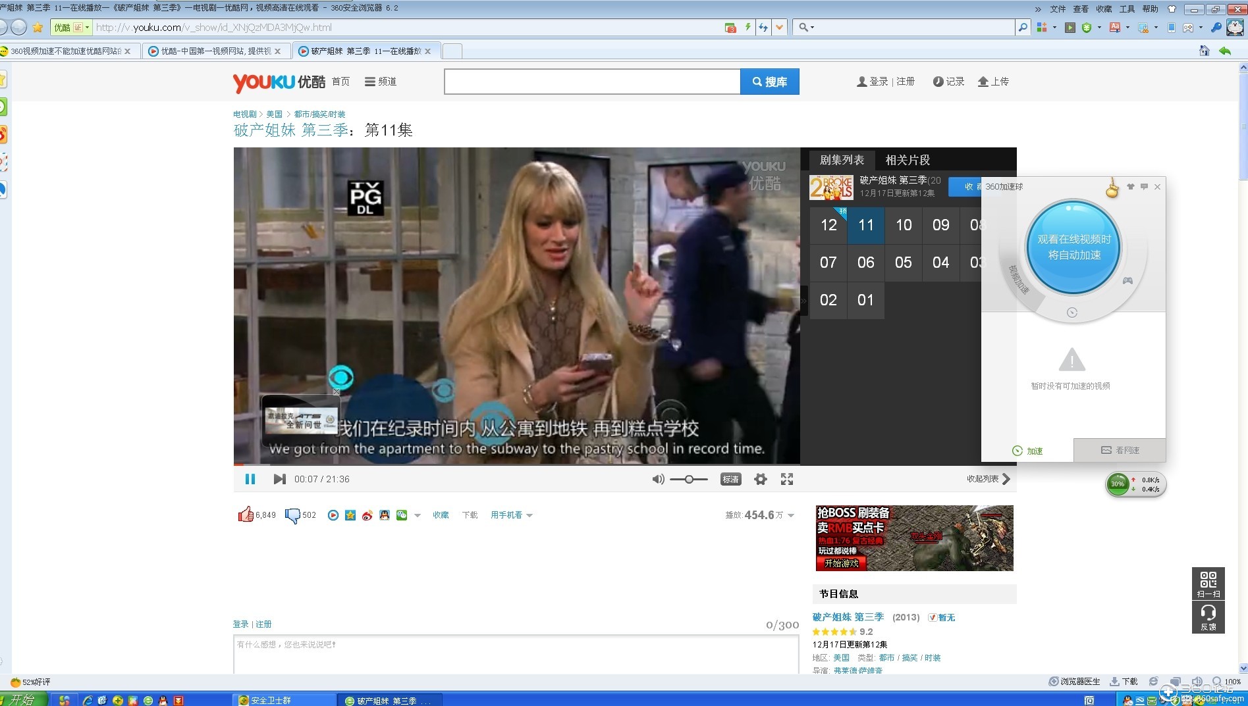Share the video via WeChat

(402, 515)
